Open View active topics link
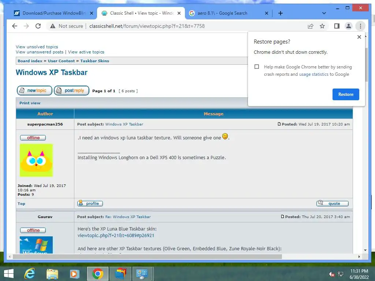The image size is (375, 281). (x=86, y=52)
